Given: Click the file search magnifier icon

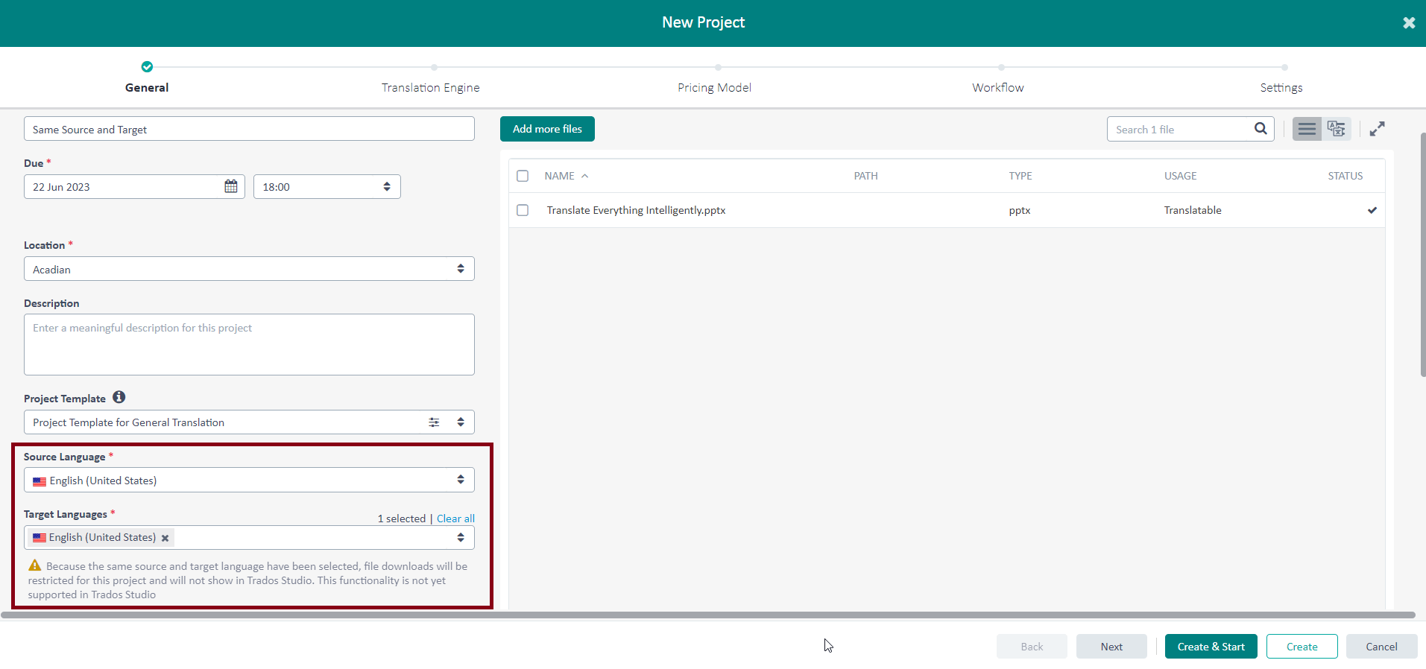Looking at the screenshot, I should coord(1261,129).
